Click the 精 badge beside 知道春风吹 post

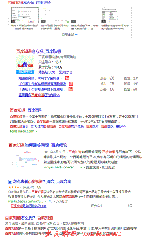tap(67, 78)
